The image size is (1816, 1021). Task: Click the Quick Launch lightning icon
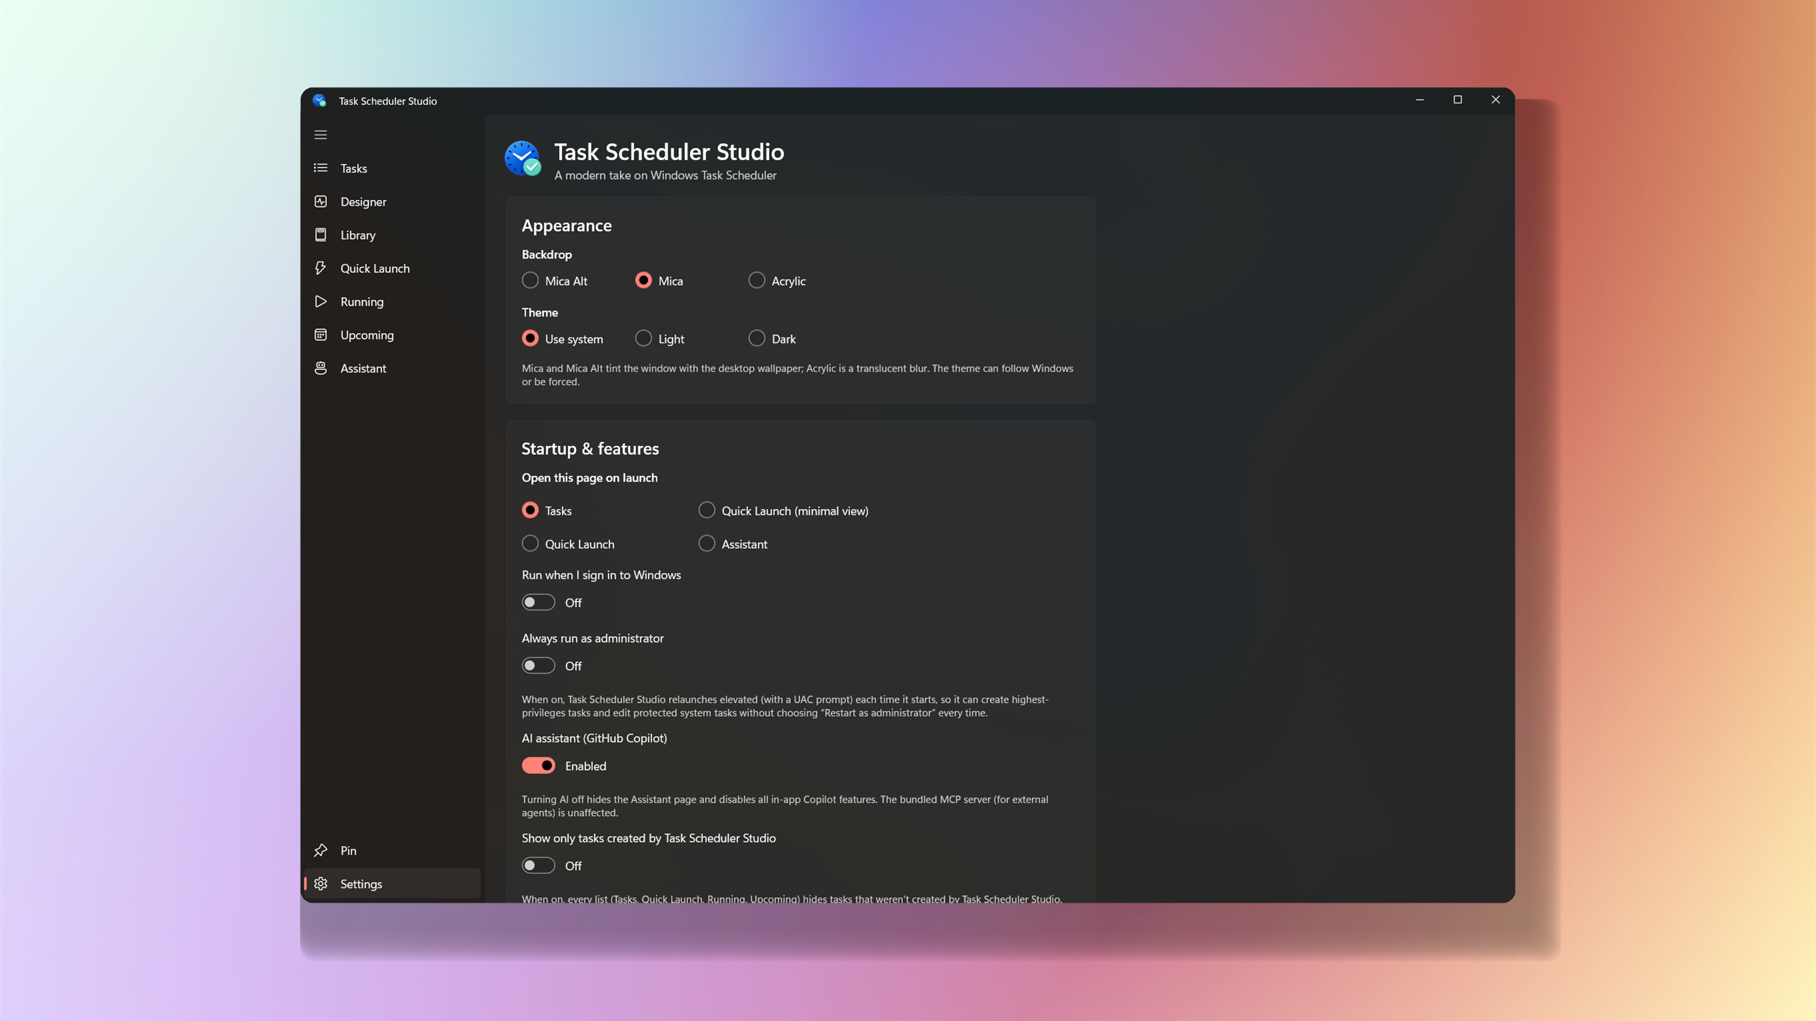click(x=321, y=268)
